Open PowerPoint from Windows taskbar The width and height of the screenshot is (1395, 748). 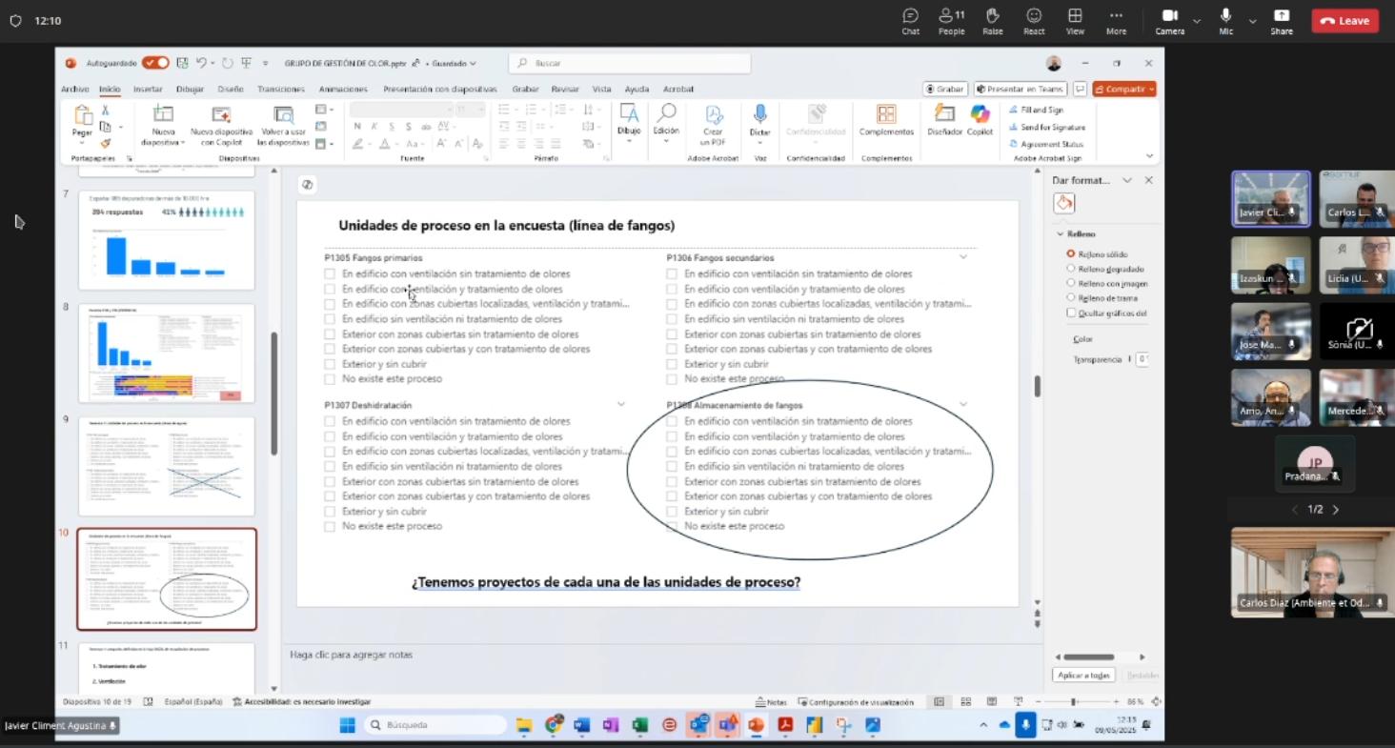[756, 725]
